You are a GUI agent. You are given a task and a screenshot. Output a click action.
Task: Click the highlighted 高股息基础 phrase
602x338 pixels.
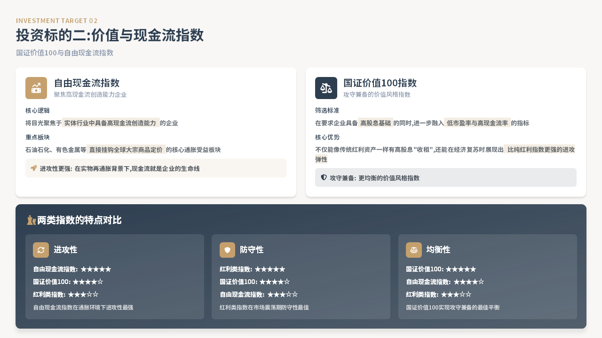[375, 123]
